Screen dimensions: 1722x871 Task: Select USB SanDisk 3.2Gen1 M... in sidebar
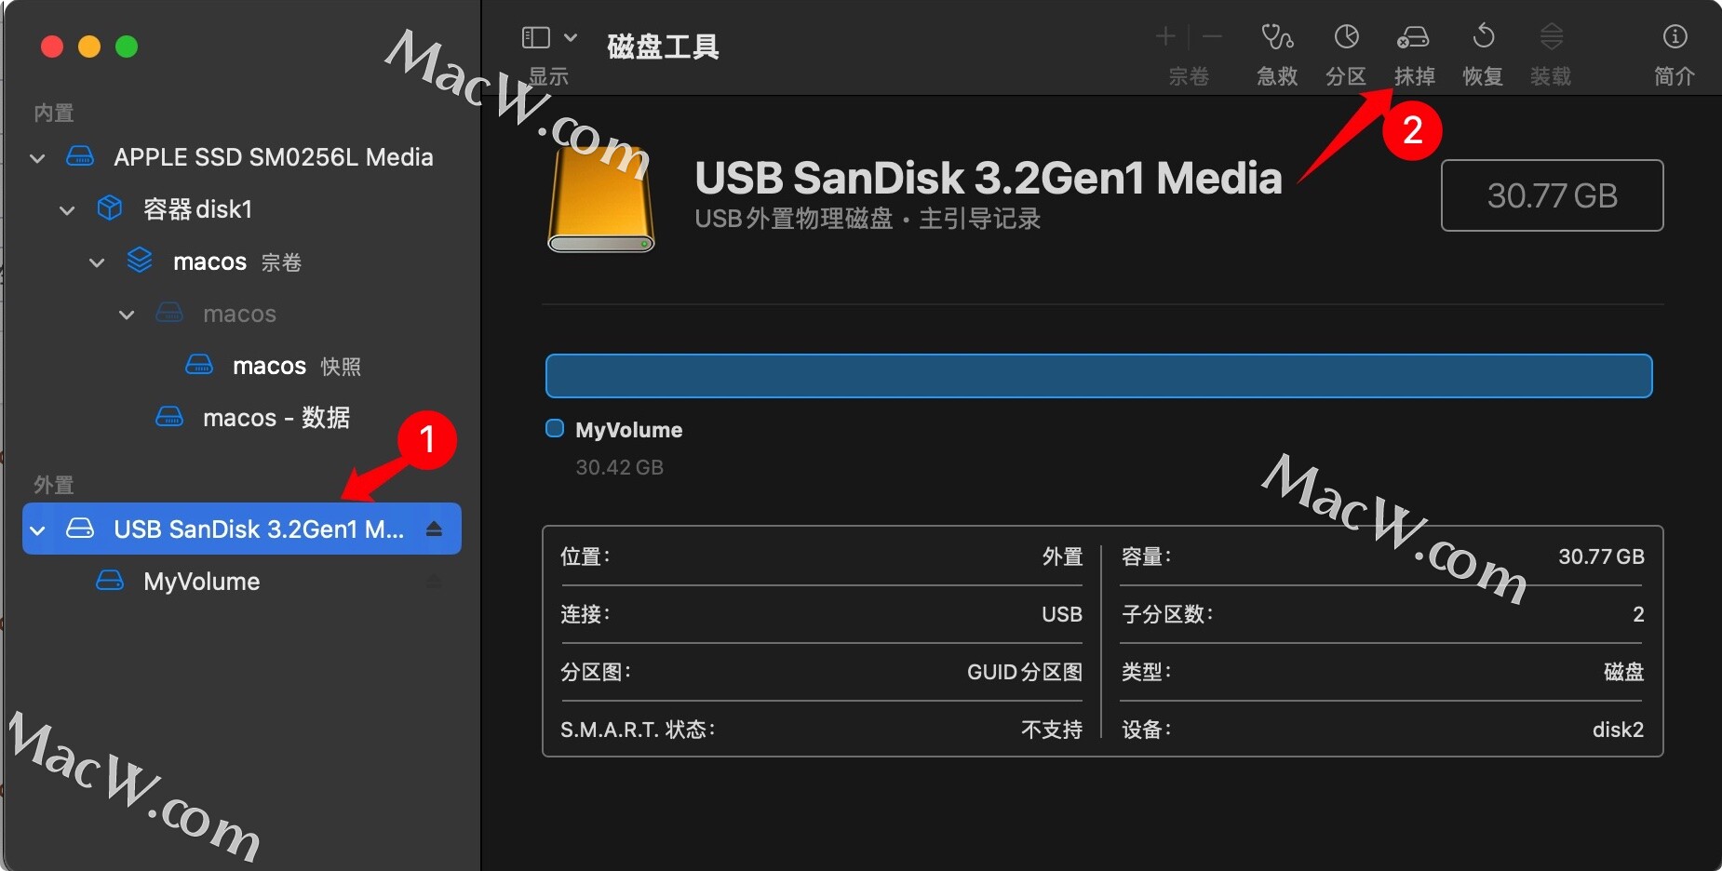coord(242,529)
